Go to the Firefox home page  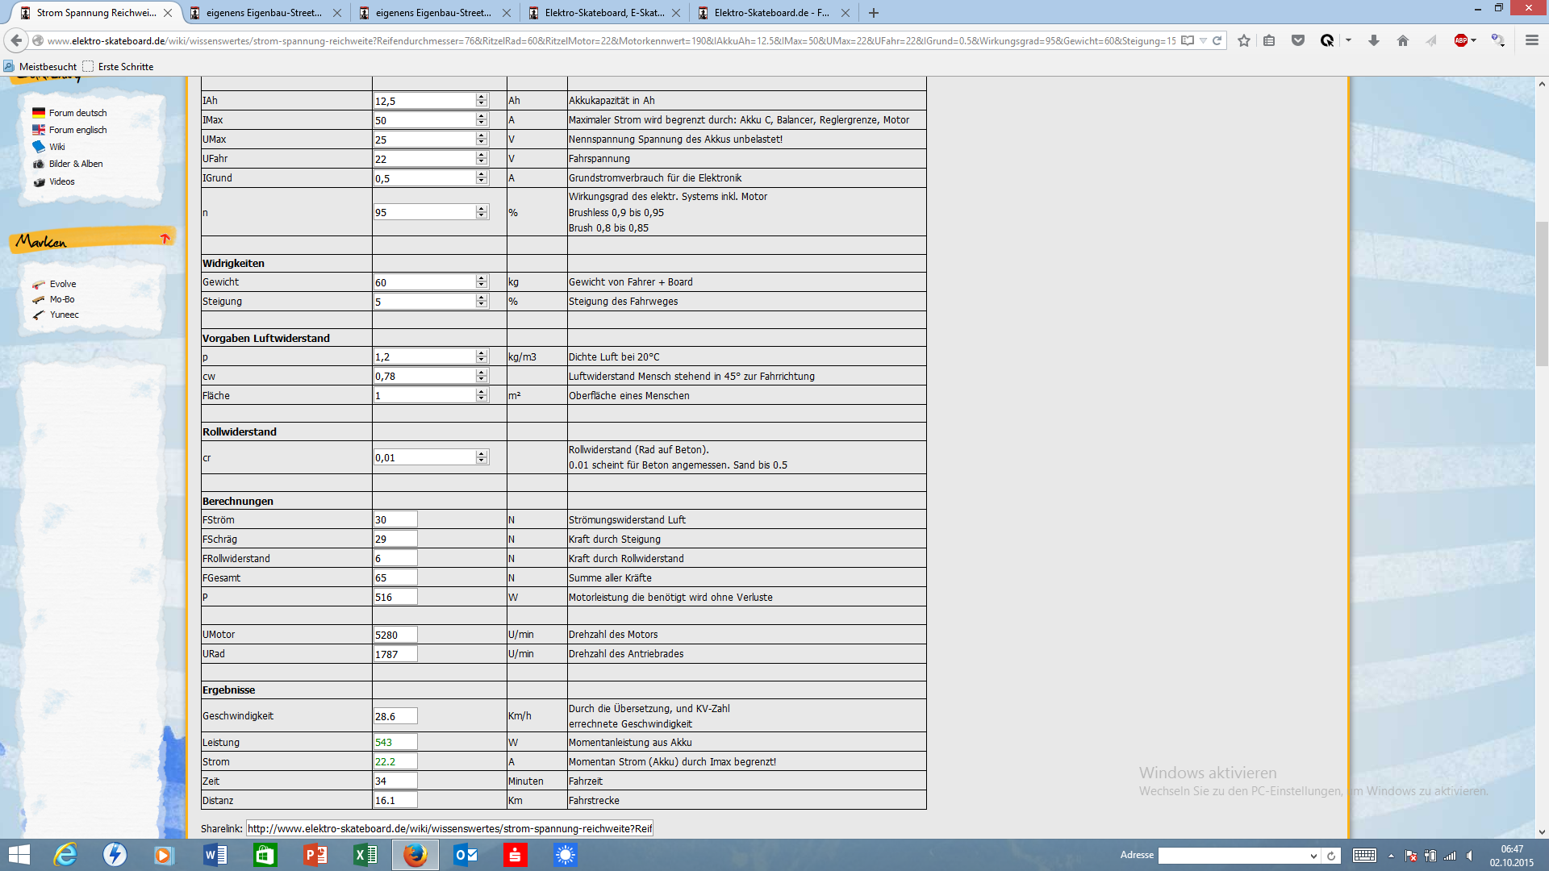tap(1402, 40)
